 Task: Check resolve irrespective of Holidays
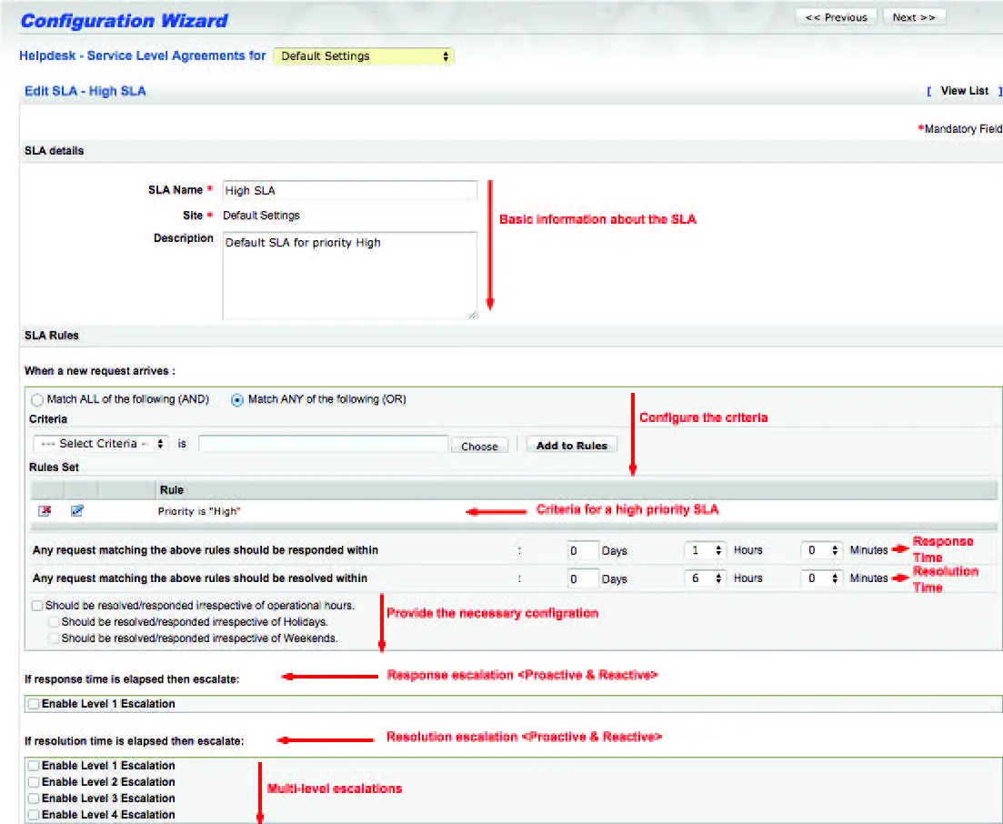[53, 624]
